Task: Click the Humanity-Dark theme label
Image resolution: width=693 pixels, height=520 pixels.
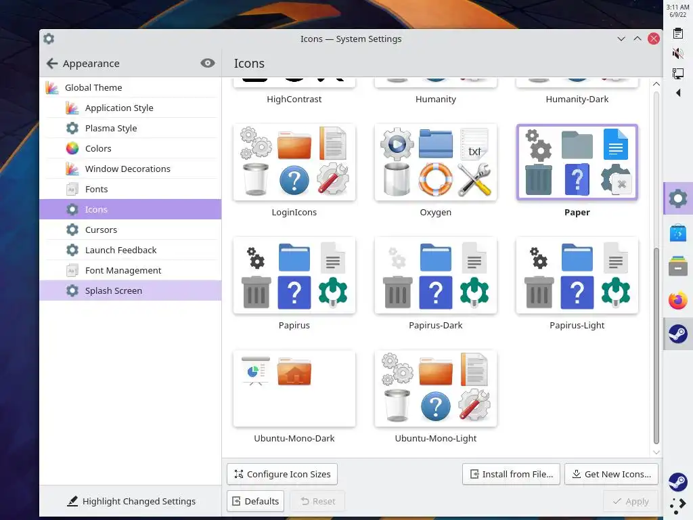Action: [577, 99]
